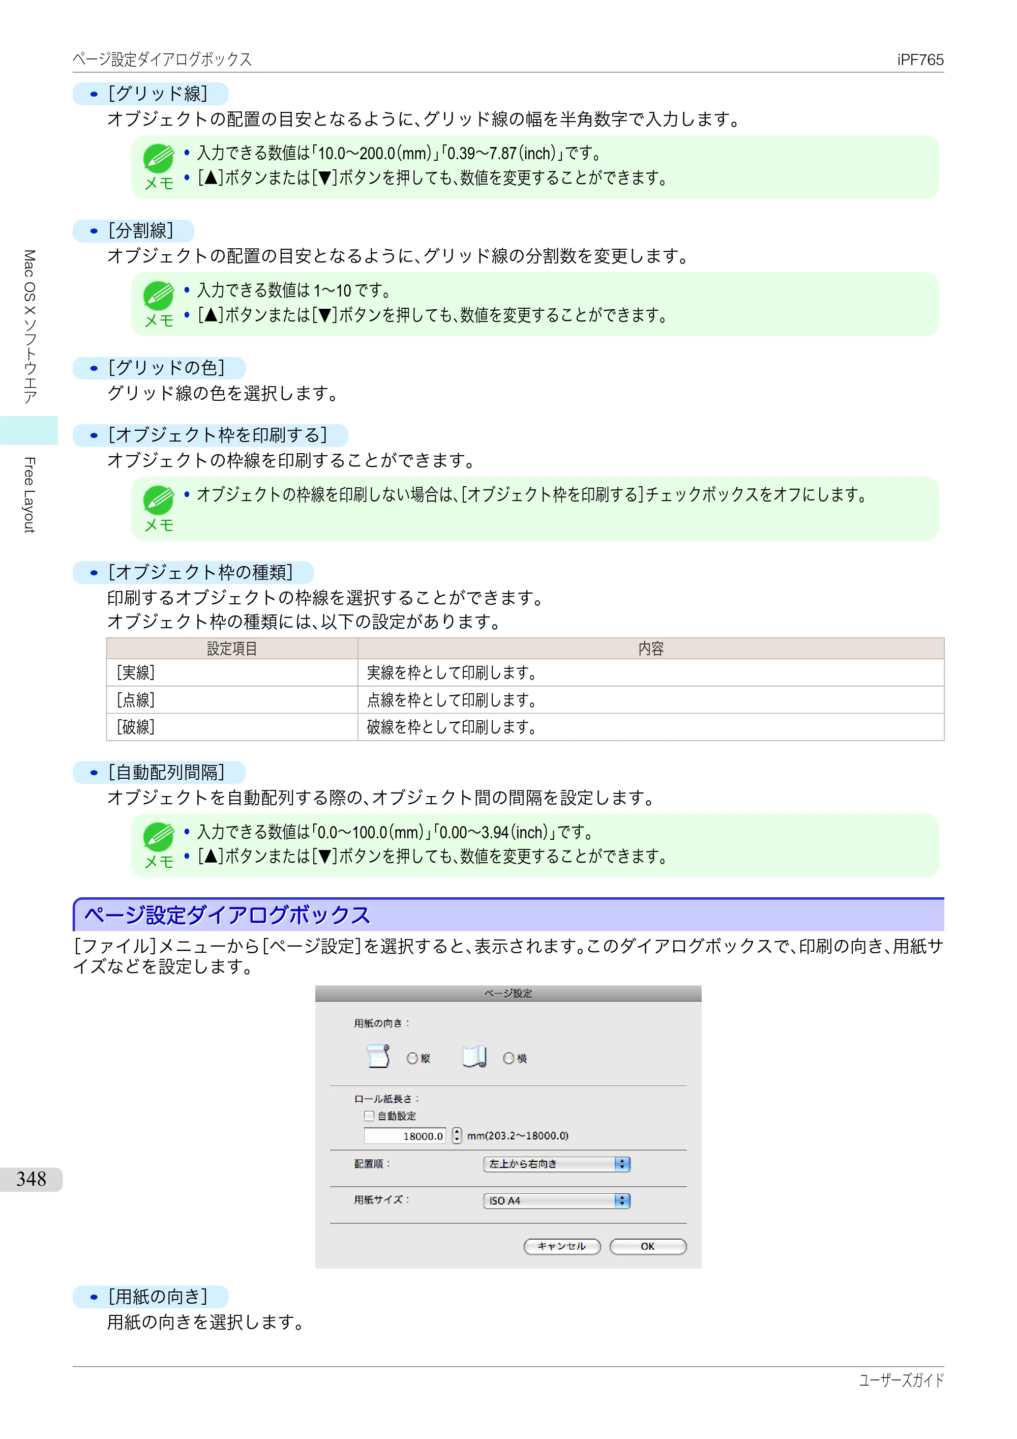Click the ユーザーズガイド footer text

point(901,1380)
